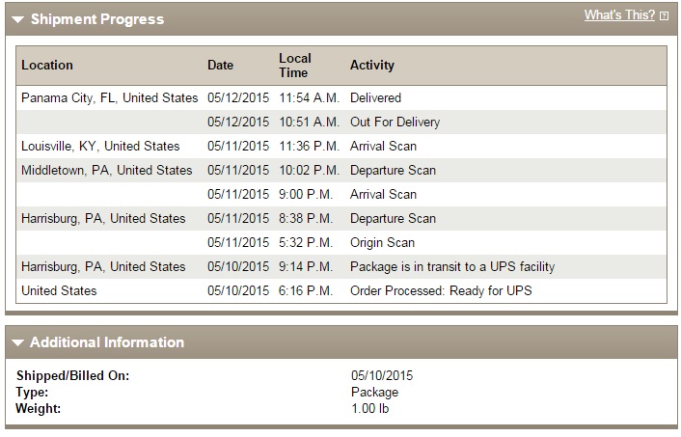Select the Location column header
This screenshot has height=437, width=681.
pos(47,66)
